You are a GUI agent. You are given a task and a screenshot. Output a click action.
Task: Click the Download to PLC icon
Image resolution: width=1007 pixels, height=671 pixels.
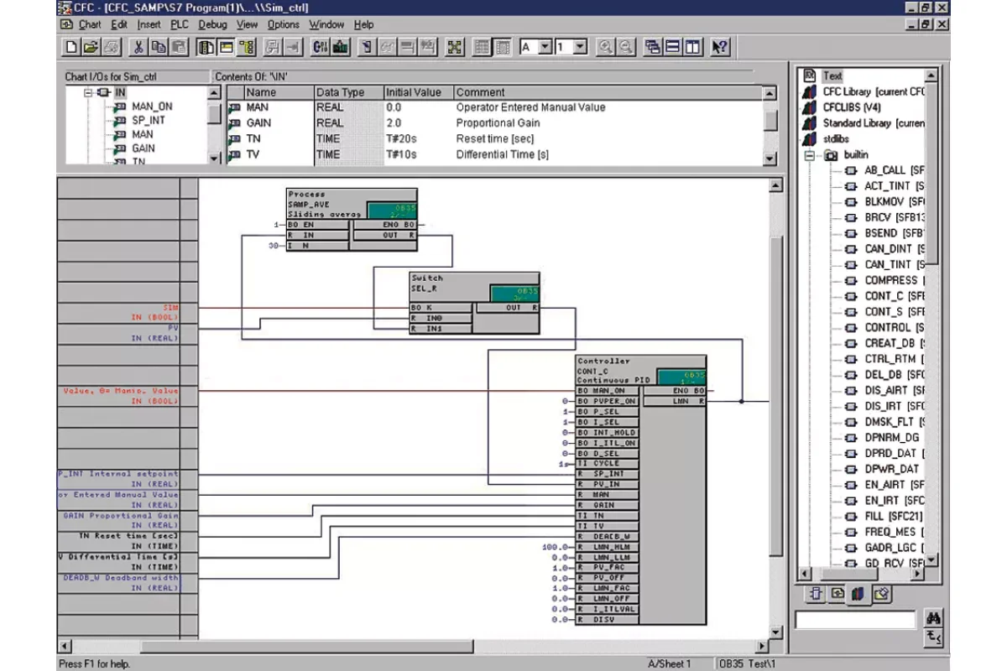(x=340, y=48)
